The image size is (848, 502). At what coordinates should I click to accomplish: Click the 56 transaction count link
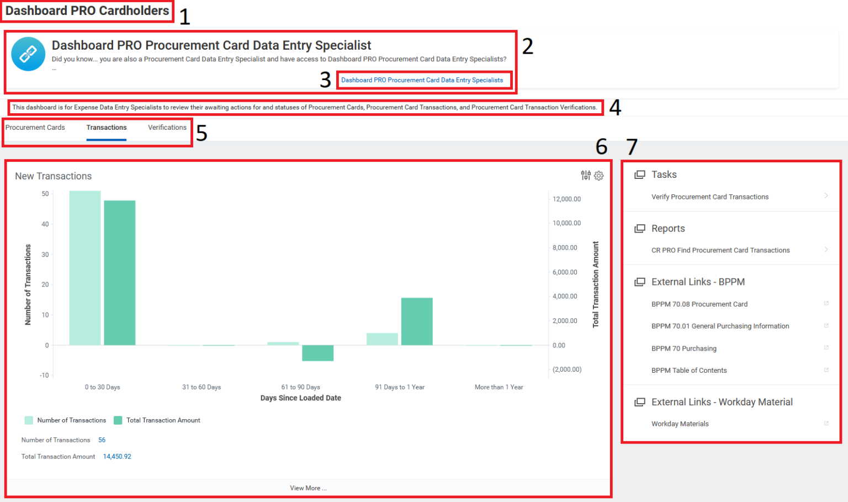click(x=102, y=440)
